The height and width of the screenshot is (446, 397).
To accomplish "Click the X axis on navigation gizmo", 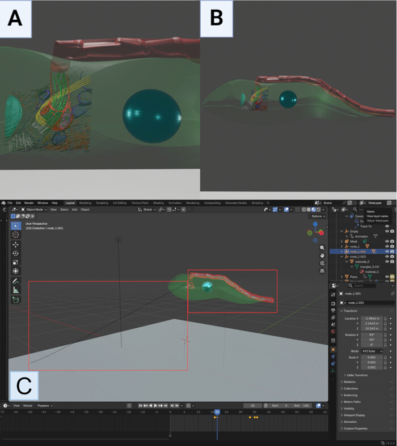I will pyautogui.click(x=322, y=233).
